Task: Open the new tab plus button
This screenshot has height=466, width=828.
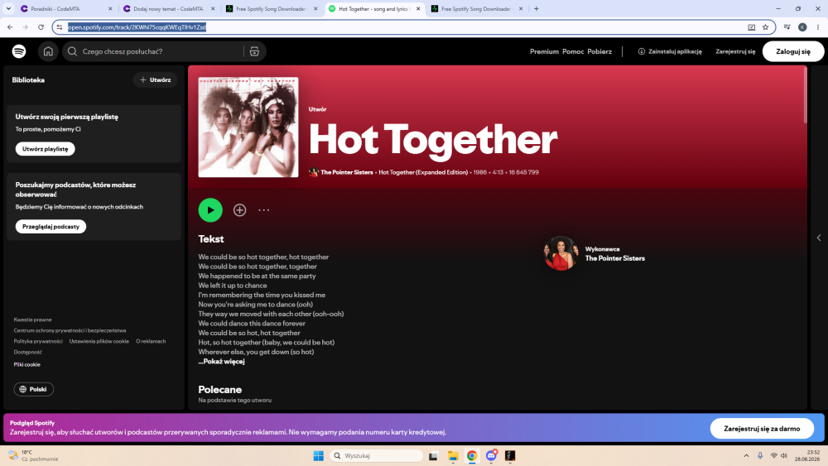Action: point(537,8)
